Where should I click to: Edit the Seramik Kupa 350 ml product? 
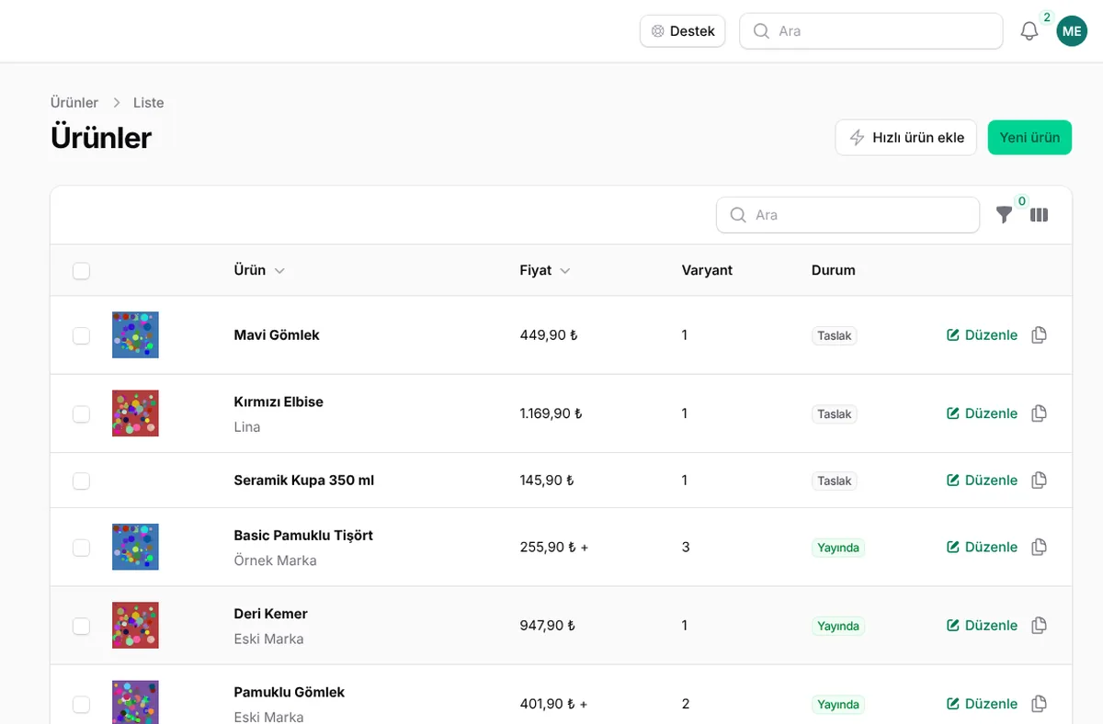(982, 481)
